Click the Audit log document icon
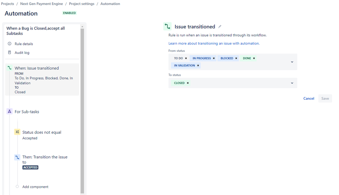Screen dimensions: 339x195 click(10, 53)
